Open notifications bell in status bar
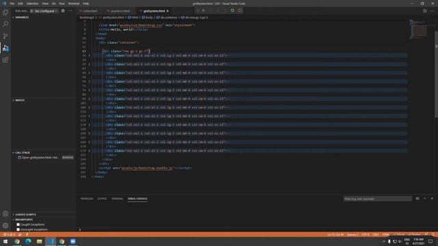The height and width of the screenshot is (246, 438). pos(433,234)
